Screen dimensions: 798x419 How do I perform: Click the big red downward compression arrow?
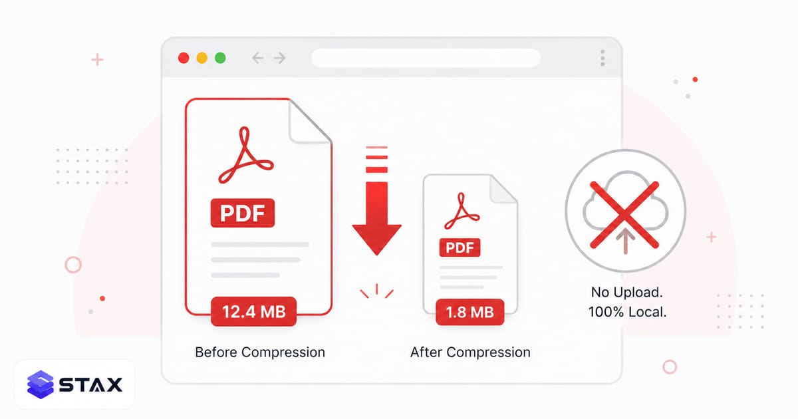[376, 200]
